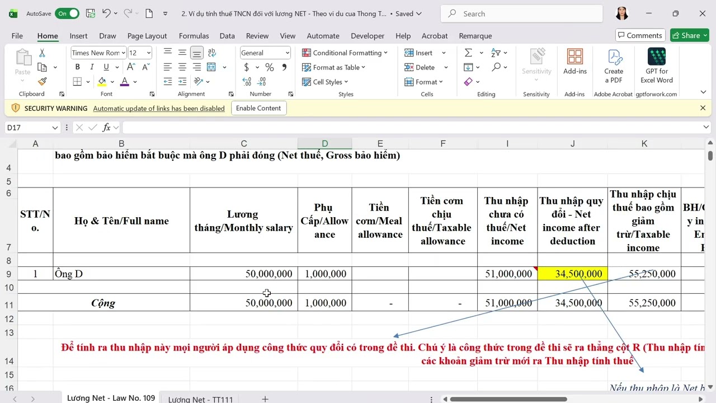Viewport: 716px width, 403px height.
Task: Dismiss the security warning bar
Action: point(703,108)
